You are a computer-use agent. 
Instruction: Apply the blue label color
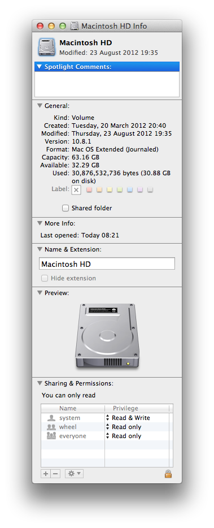click(x=130, y=189)
